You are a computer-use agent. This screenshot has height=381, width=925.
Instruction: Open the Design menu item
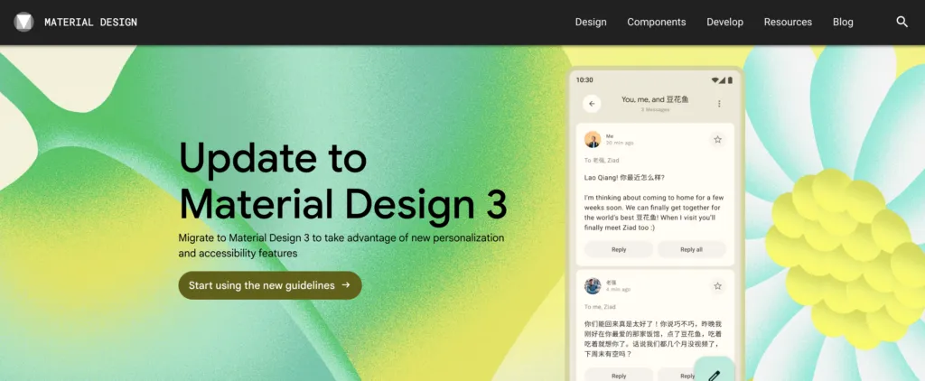point(591,22)
